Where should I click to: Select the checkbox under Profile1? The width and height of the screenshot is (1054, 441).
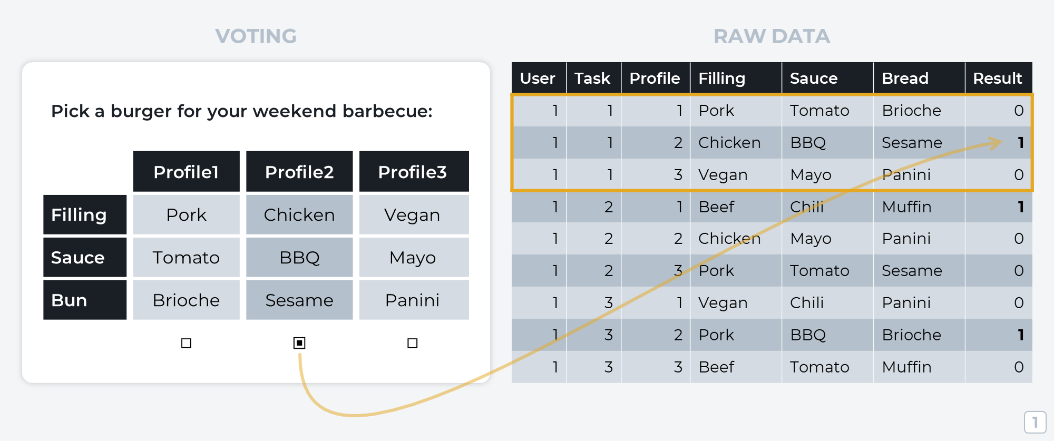(x=186, y=343)
